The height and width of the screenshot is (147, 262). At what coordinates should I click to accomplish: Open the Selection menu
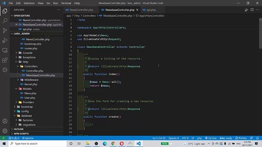pyautogui.click(x=29, y=3)
